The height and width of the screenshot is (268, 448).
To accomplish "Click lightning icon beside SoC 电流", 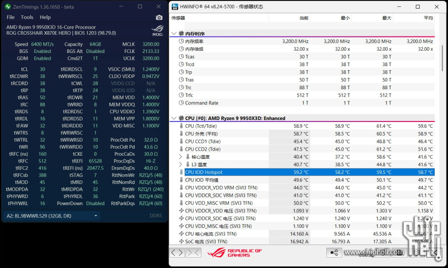I will tap(181, 242).
